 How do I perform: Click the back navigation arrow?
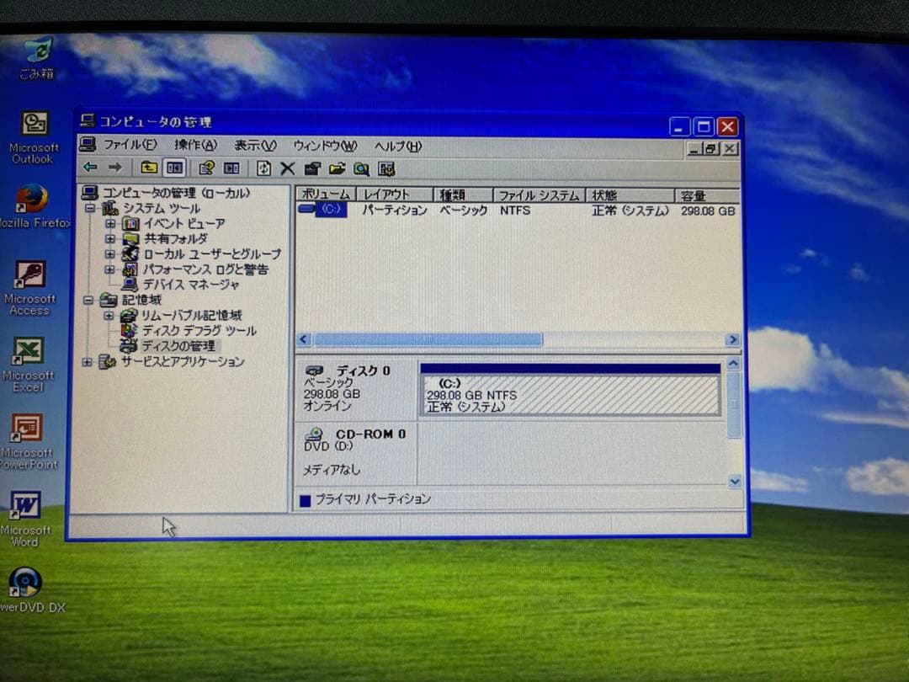click(90, 168)
